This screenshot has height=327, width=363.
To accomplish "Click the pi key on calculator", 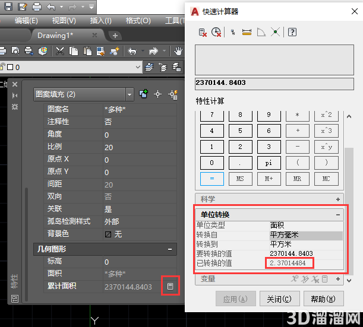I will pyautogui.click(x=269, y=163).
